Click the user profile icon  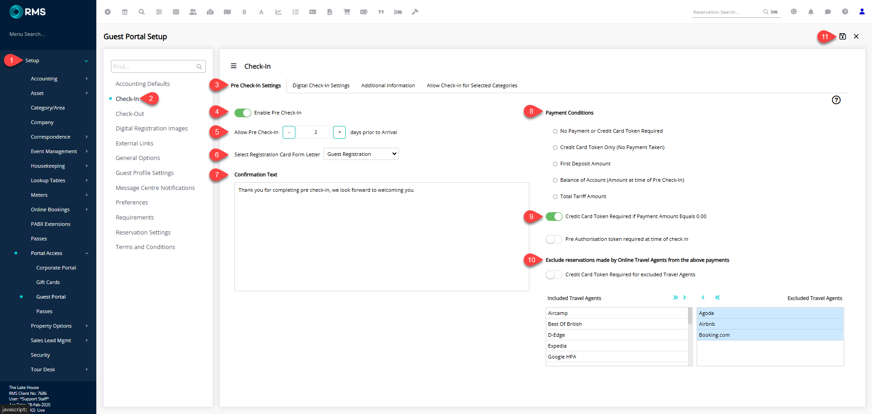862,12
